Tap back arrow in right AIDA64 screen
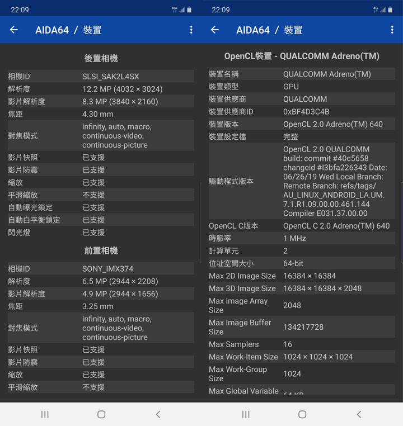Screen dimensions: 403x426 coord(215,30)
